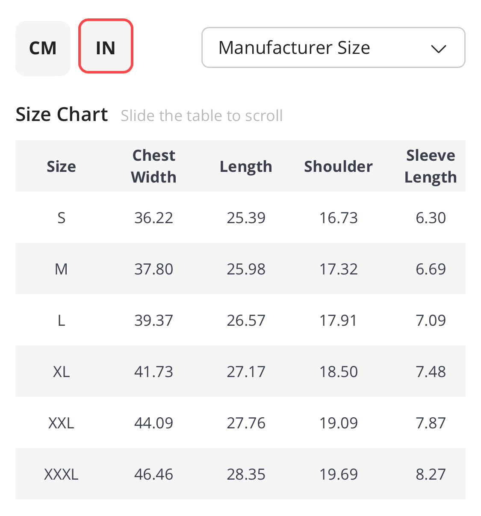The width and height of the screenshot is (481, 516).
Task: Click the dropdown chevron arrow icon
Action: (439, 49)
